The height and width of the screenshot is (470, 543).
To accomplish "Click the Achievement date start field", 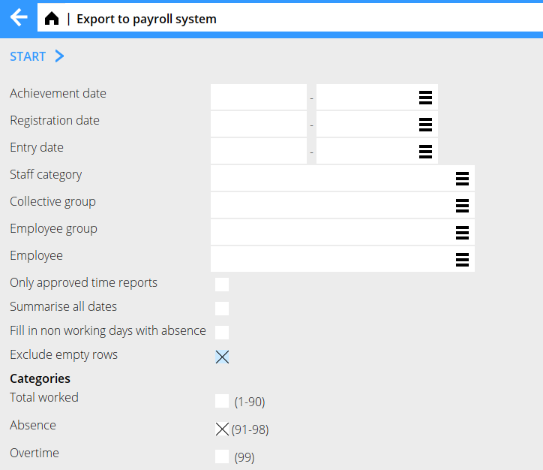I will (259, 98).
